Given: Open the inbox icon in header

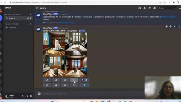Looking at the screenshot, I should [180, 8].
